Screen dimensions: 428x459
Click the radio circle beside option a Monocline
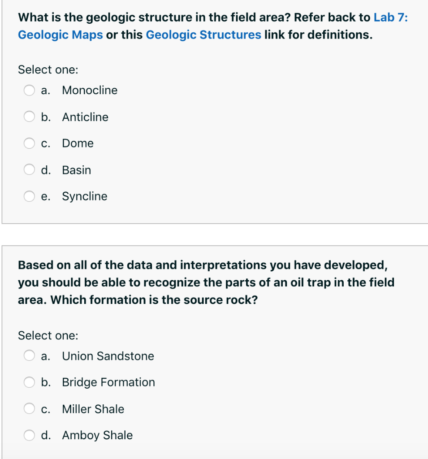tap(29, 90)
